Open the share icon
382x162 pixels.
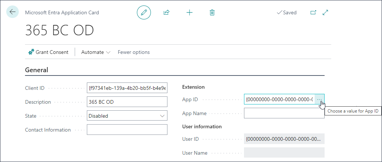pos(166,12)
